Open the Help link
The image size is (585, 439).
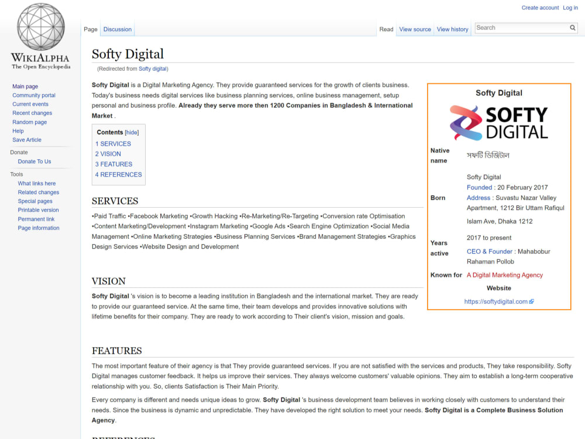(x=18, y=131)
